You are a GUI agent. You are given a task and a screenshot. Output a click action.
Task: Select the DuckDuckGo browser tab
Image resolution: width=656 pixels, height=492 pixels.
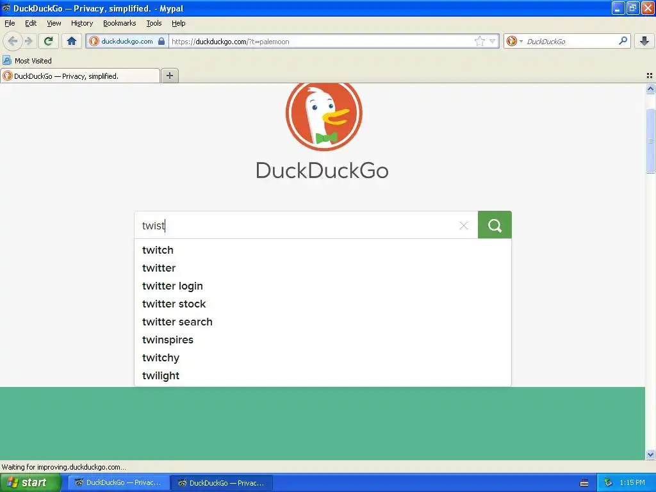coord(80,76)
